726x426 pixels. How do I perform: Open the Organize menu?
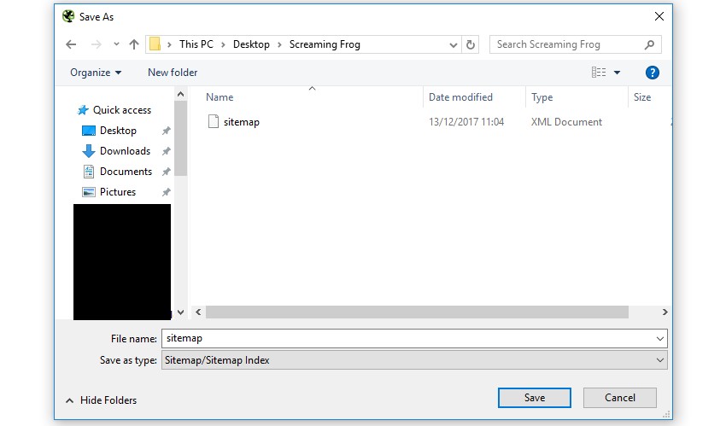click(x=96, y=73)
